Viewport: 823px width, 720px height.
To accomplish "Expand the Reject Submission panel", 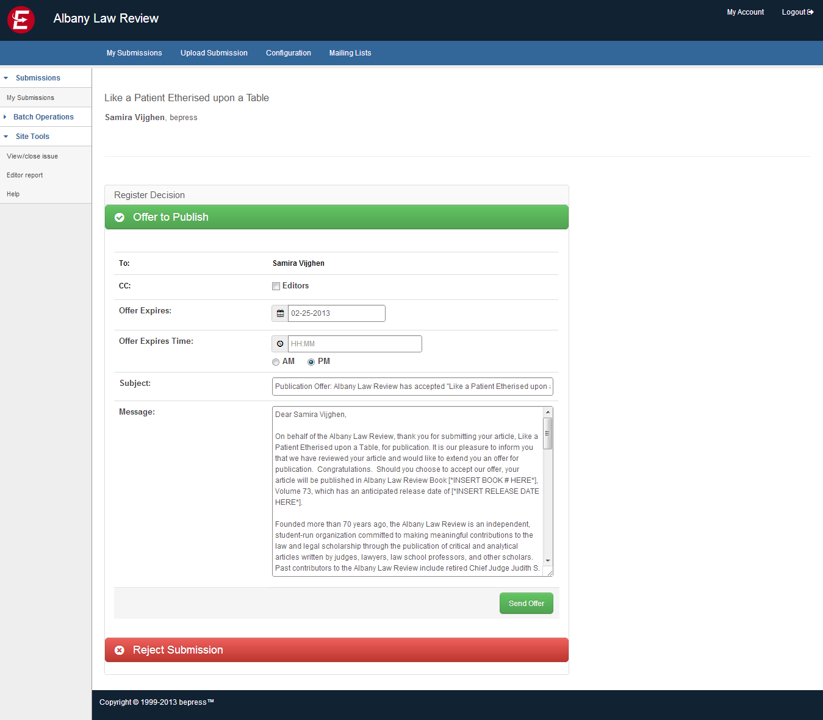I will pos(337,650).
